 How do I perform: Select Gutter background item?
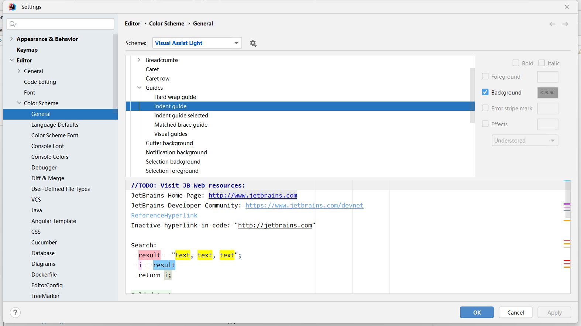pos(169,143)
